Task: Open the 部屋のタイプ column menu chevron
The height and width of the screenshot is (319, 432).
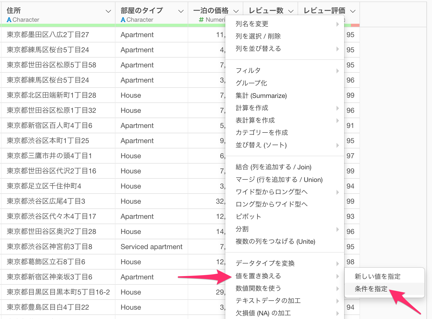Action: 181,11
